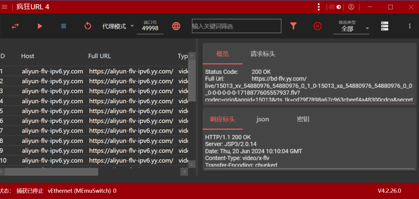The width and height of the screenshot is (419, 199).
Task: Select row 9 in the URL list
Action: [x=94, y=151]
